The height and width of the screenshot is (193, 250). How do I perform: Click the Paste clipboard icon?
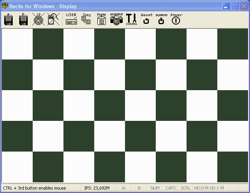(101, 19)
